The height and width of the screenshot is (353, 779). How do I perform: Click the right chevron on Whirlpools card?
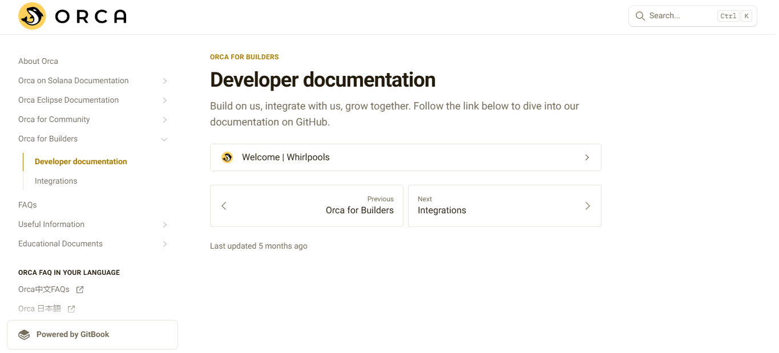coord(587,157)
